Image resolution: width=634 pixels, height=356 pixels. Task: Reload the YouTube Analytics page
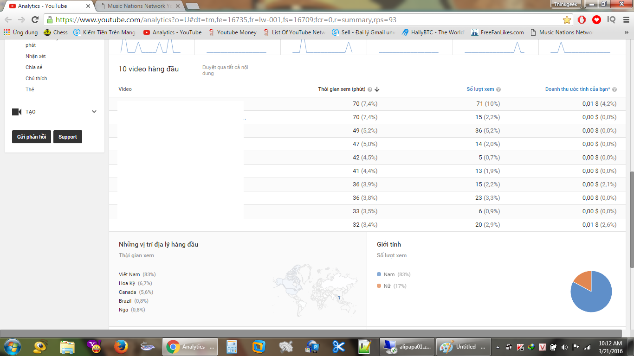tap(35, 20)
